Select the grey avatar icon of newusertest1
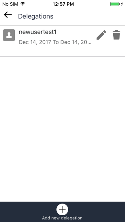Viewport: 125px width, 222px height. (x=9, y=35)
